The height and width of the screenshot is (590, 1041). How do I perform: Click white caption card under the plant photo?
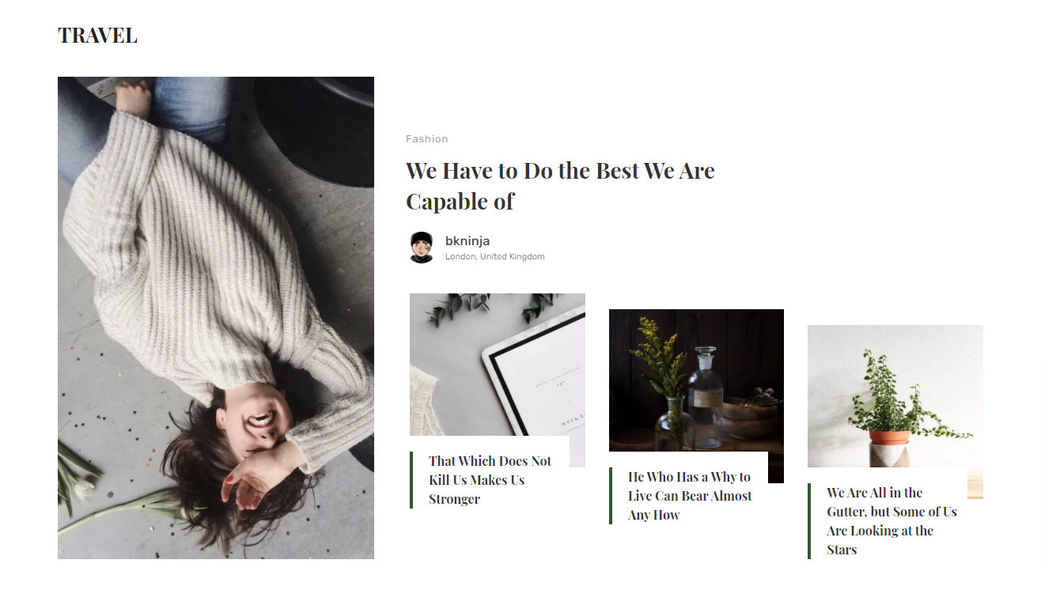(888, 513)
